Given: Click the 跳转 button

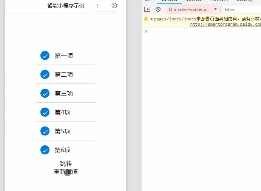Looking at the screenshot, I should coord(66,164).
